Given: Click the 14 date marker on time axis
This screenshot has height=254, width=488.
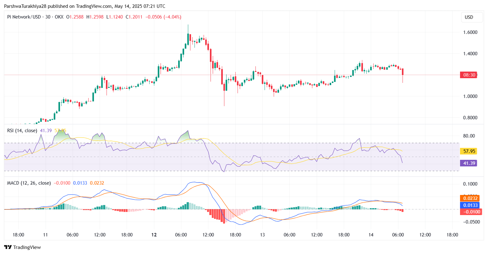Looking at the screenshot, I should coord(371,235).
